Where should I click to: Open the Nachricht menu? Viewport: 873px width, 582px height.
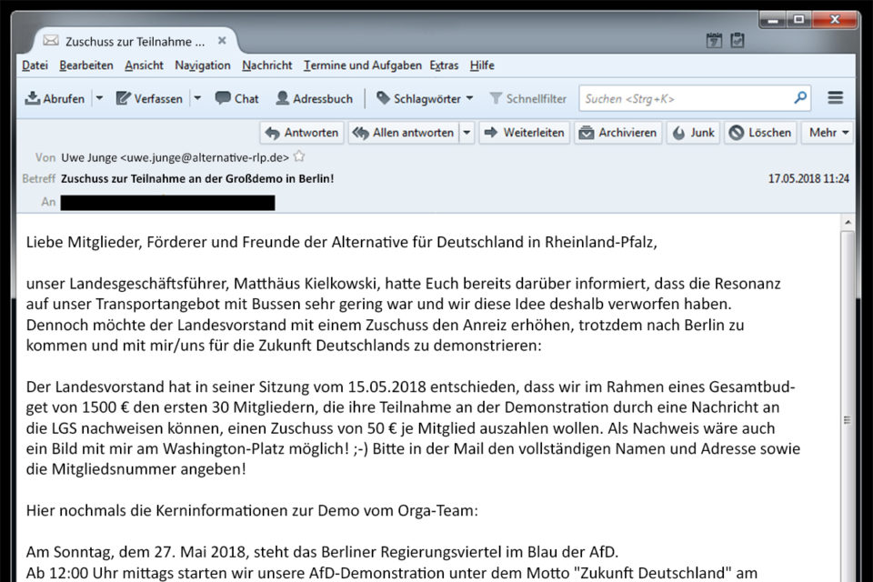click(267, 65)
